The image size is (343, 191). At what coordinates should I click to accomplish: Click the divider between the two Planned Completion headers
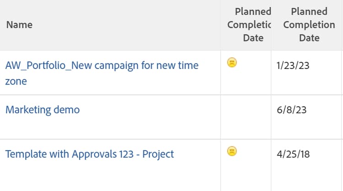(x=271, y=25)
